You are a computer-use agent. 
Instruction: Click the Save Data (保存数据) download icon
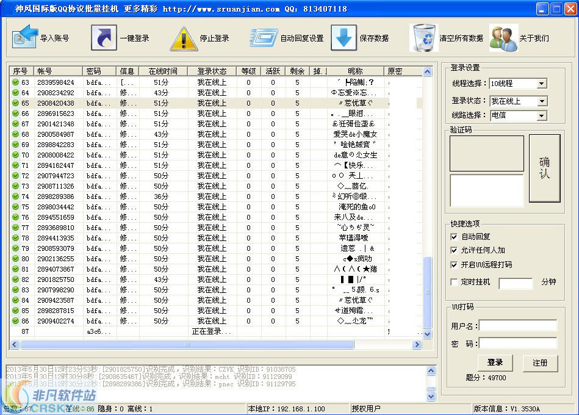coord(343,38)
